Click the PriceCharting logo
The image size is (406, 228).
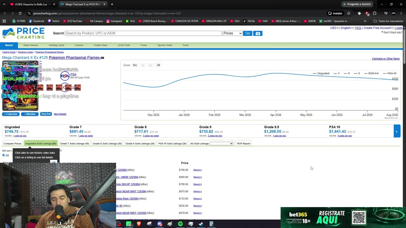coord(23,33)
